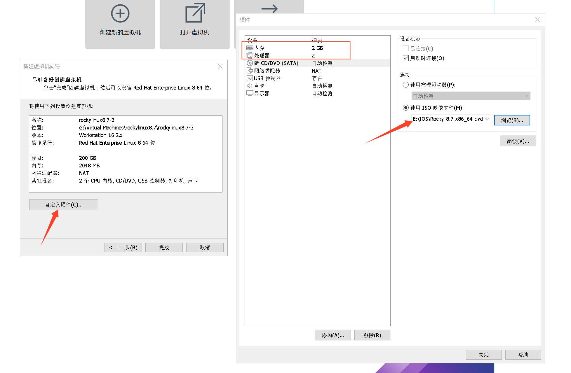This screenshot has width=571, height=373.
Task: Click the 添加(A)... hardware button
Action: point(332,335)
